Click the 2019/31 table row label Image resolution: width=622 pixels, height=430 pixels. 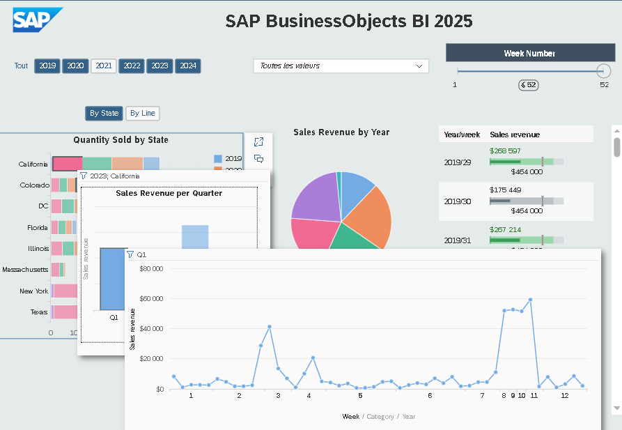[x=458, y=240]
